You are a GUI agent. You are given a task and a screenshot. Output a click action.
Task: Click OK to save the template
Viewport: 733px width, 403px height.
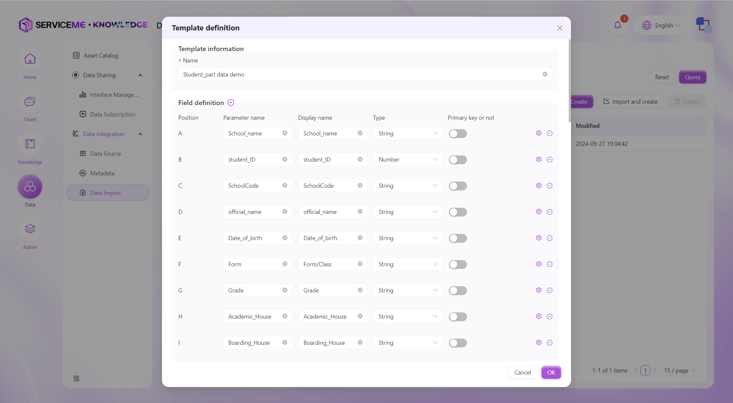pyautogui.click(x=551, y=372)
